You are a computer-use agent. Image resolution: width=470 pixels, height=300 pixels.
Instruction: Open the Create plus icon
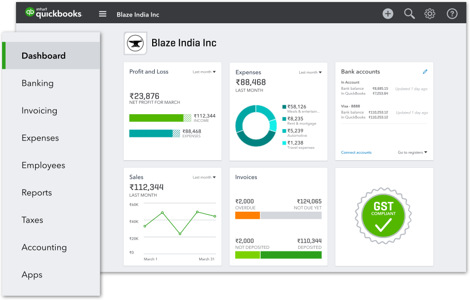[x=388, y=13]
